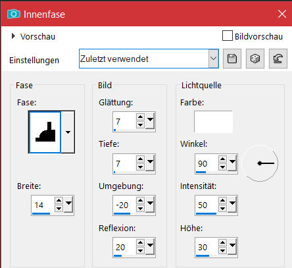
Task: Increase Glättung value with up arrow
Action: [140, 117]
